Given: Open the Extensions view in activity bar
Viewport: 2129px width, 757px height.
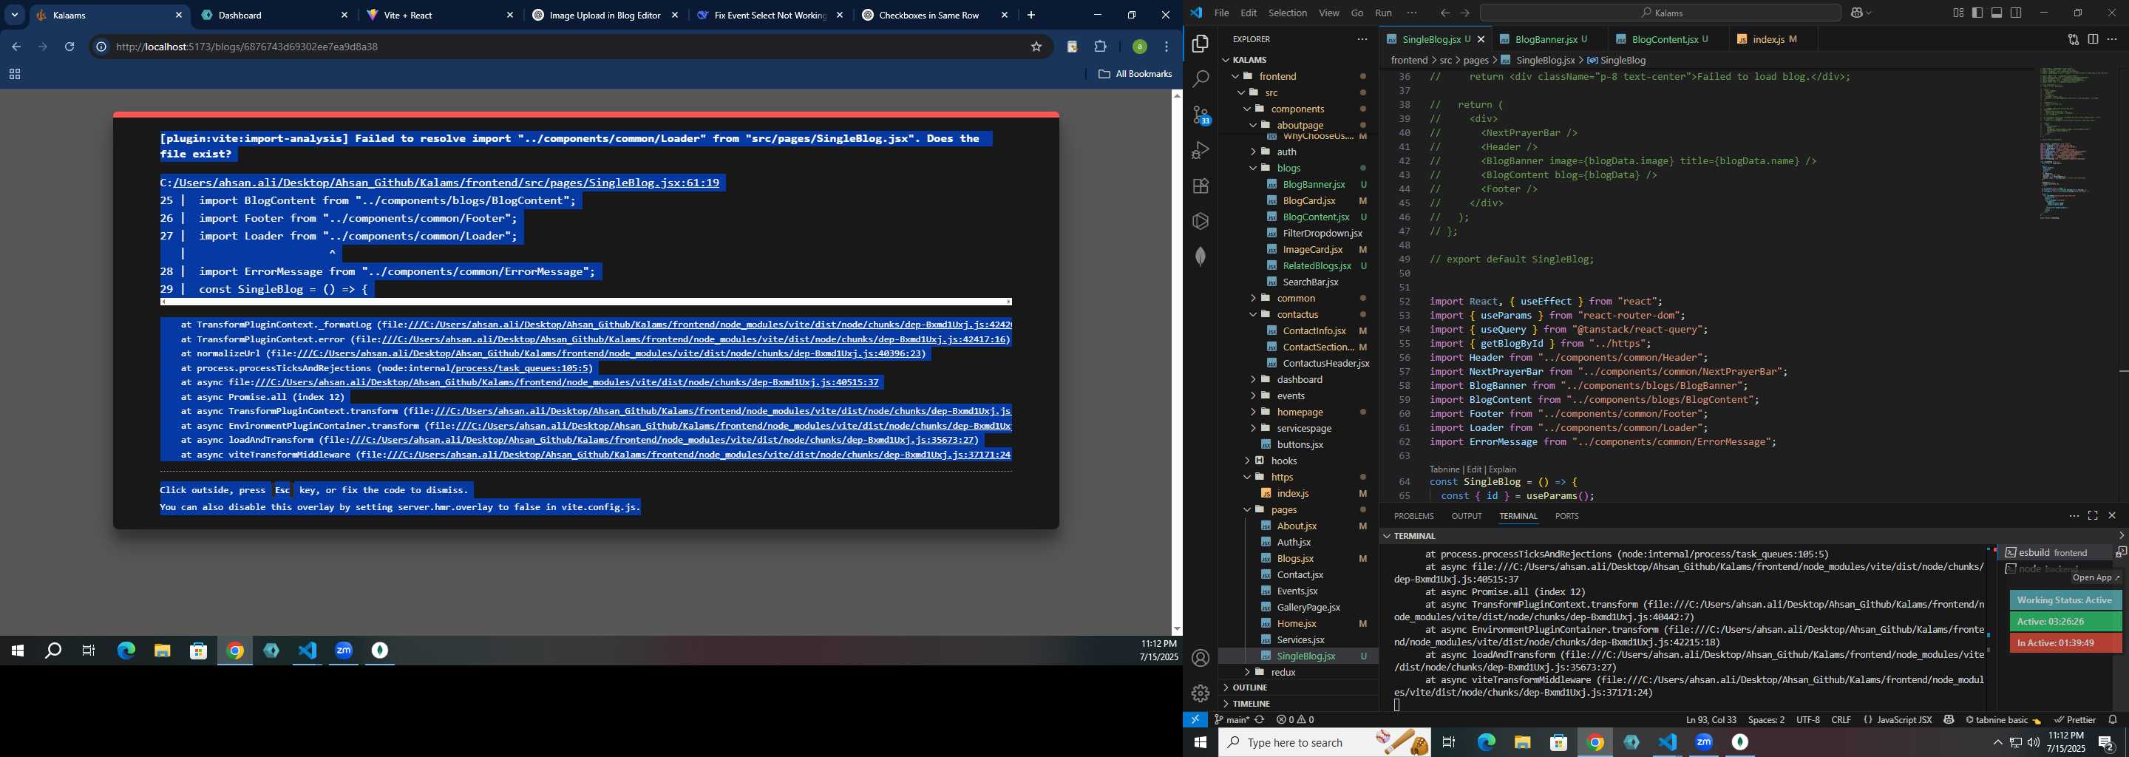Looking at the screenshot, I should [x=1200, y=186].
